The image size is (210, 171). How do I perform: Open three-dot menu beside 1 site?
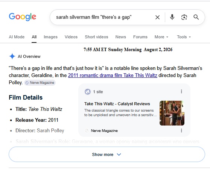point(181,91)
